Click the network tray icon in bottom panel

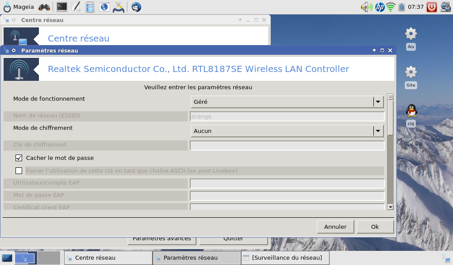point(445,258)
